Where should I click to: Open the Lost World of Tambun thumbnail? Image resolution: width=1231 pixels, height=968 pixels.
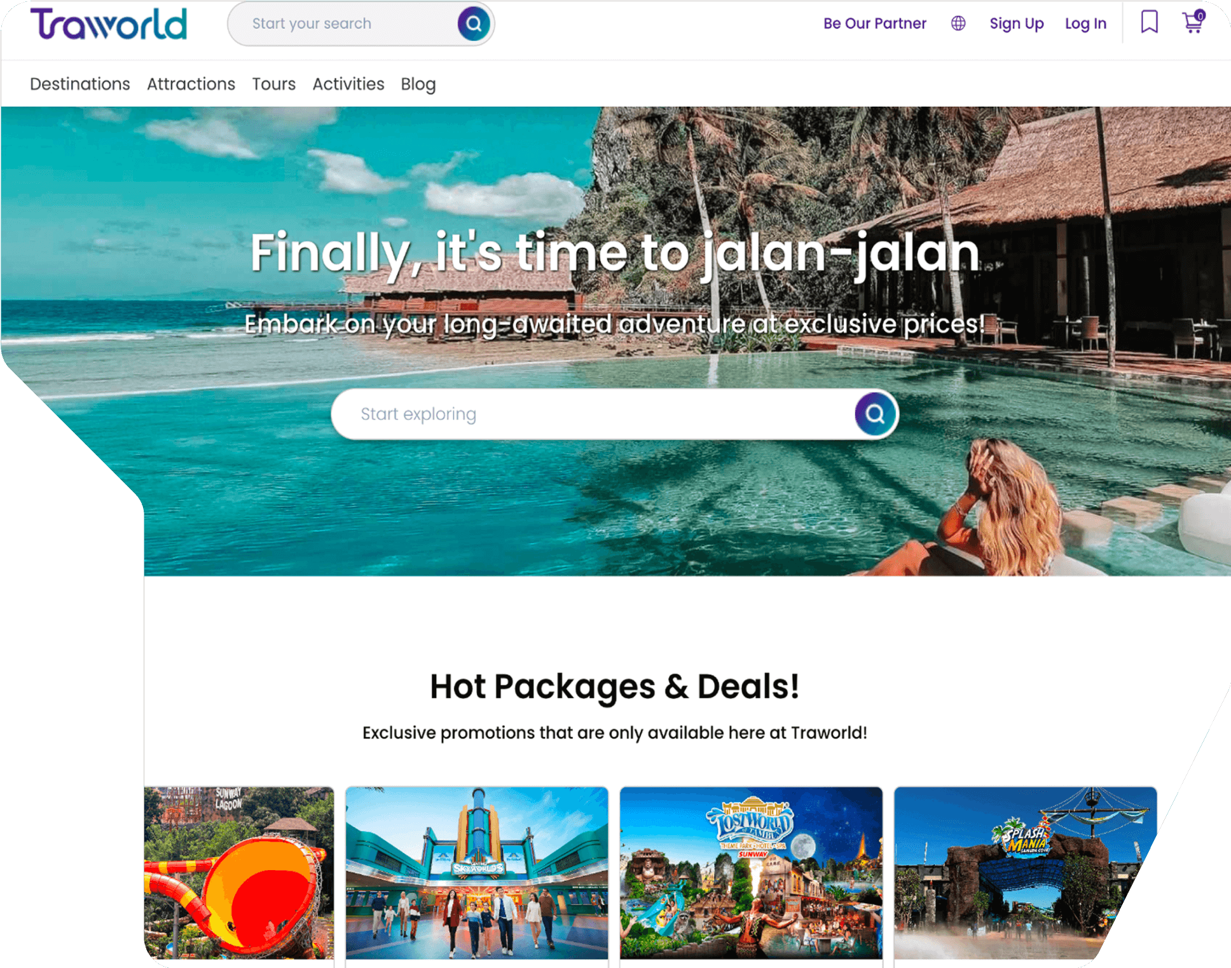click(x=751, y=873)
